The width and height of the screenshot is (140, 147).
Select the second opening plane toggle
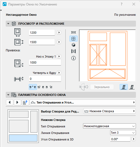click(x=132, y=87)
